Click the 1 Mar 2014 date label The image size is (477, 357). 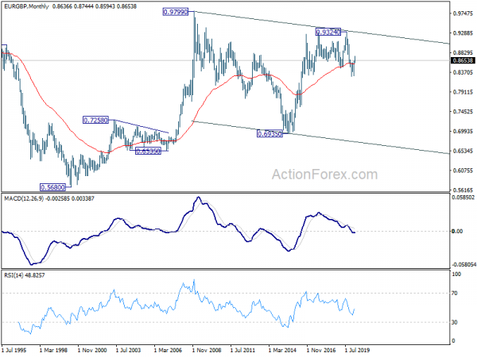coord(282,350)
